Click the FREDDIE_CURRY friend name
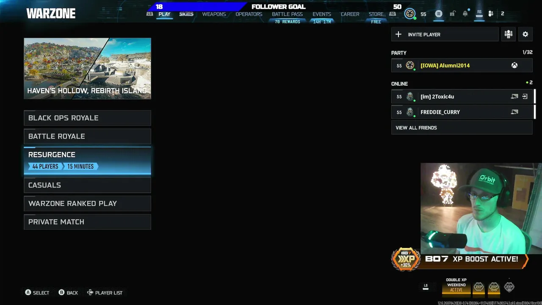 pyautogui.click(x=440, y=112)
